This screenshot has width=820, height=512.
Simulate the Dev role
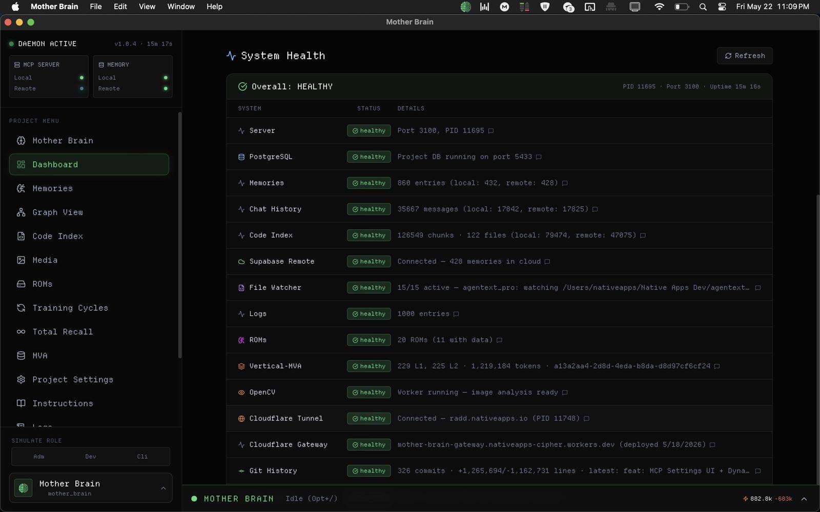click(91, 457)
